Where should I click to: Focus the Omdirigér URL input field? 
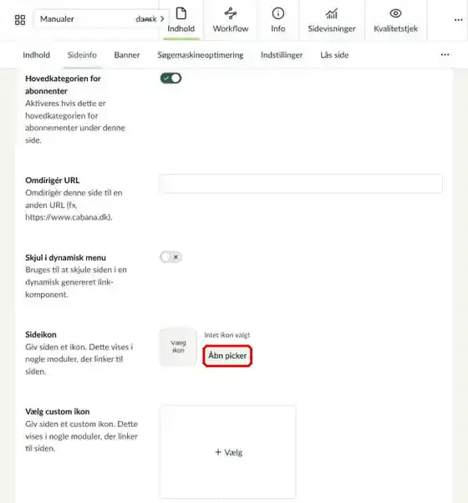click(301, 184)
